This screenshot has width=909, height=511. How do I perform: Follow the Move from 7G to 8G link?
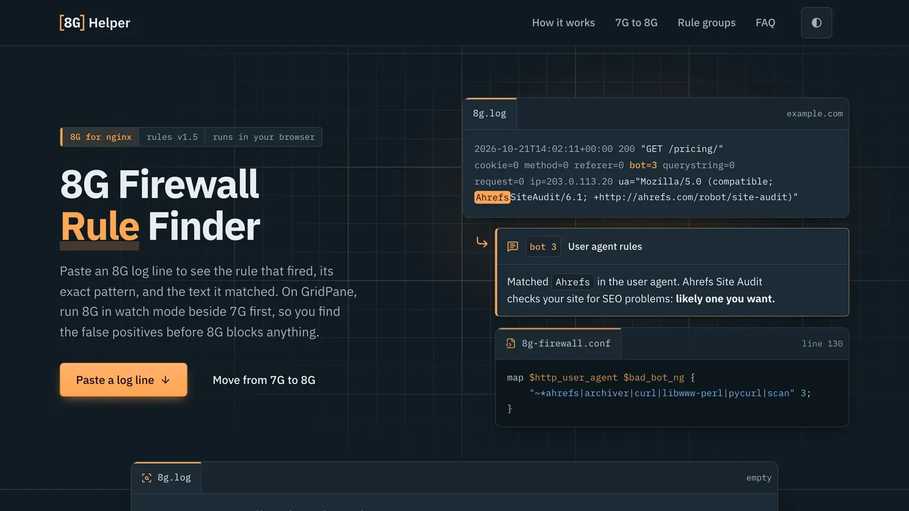tap(264, 380)
